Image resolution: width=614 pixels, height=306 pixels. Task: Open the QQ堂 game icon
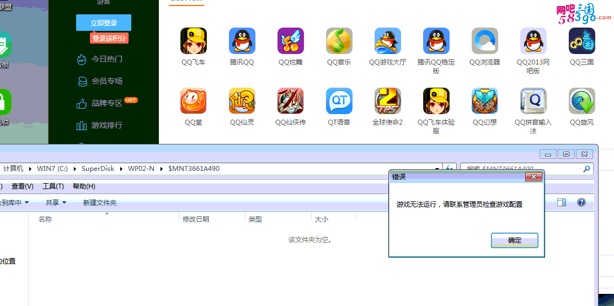pos(194,101)
